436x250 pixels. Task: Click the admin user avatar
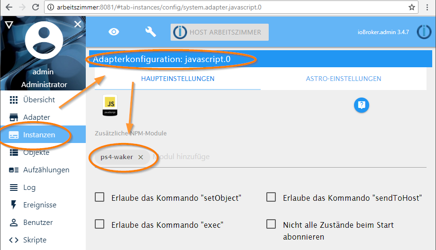(x=44, y=40)
